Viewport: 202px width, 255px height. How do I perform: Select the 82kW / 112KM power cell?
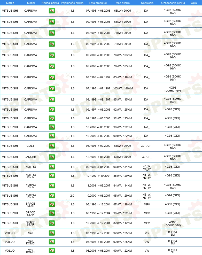122,223
